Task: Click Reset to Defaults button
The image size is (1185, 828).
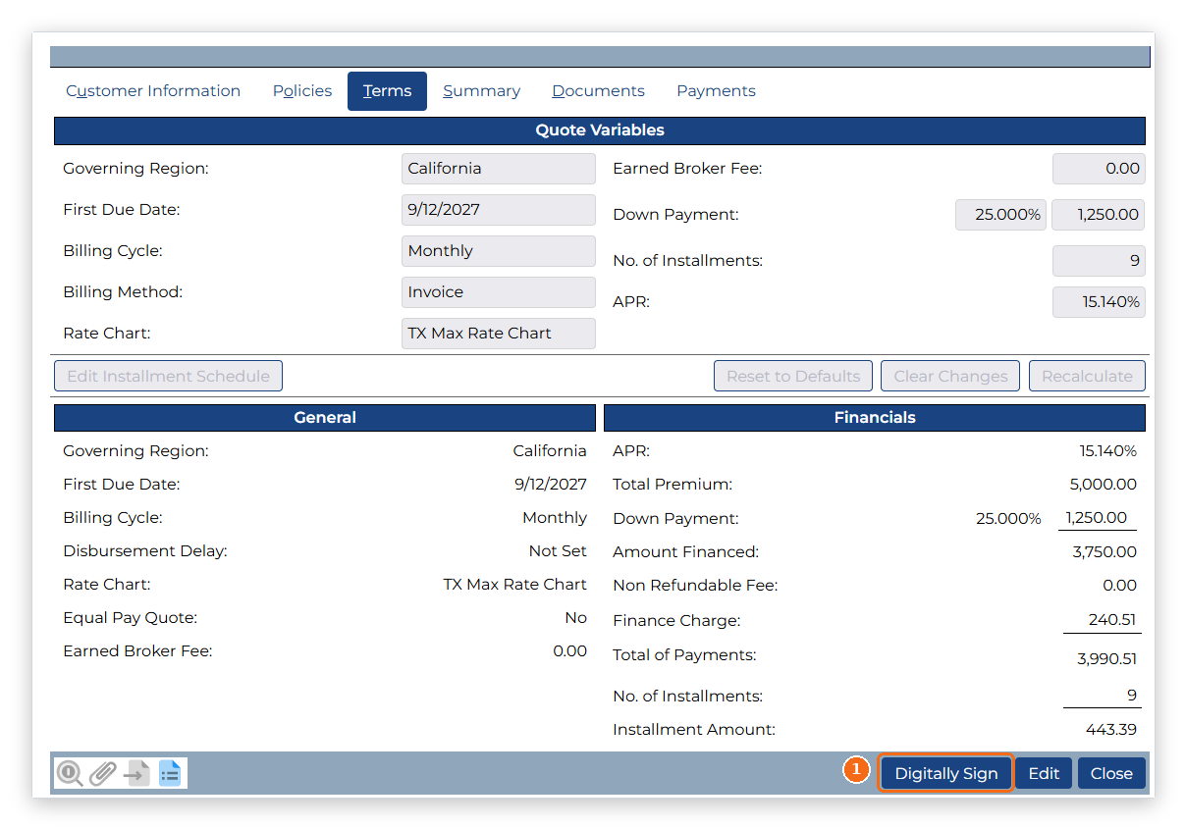Action: click(x=793, y=376)
